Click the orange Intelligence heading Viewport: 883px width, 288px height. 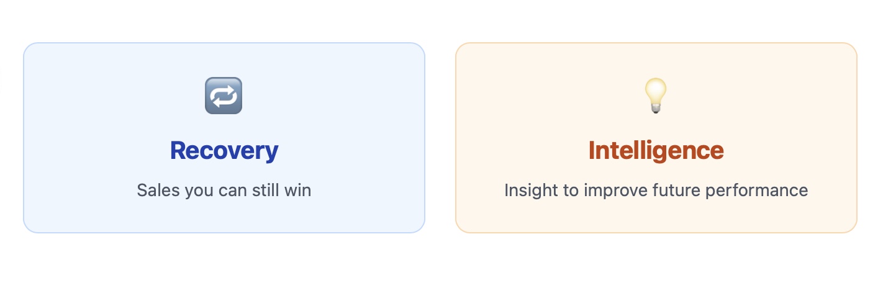pyautogui.click(x=656, y=150)
